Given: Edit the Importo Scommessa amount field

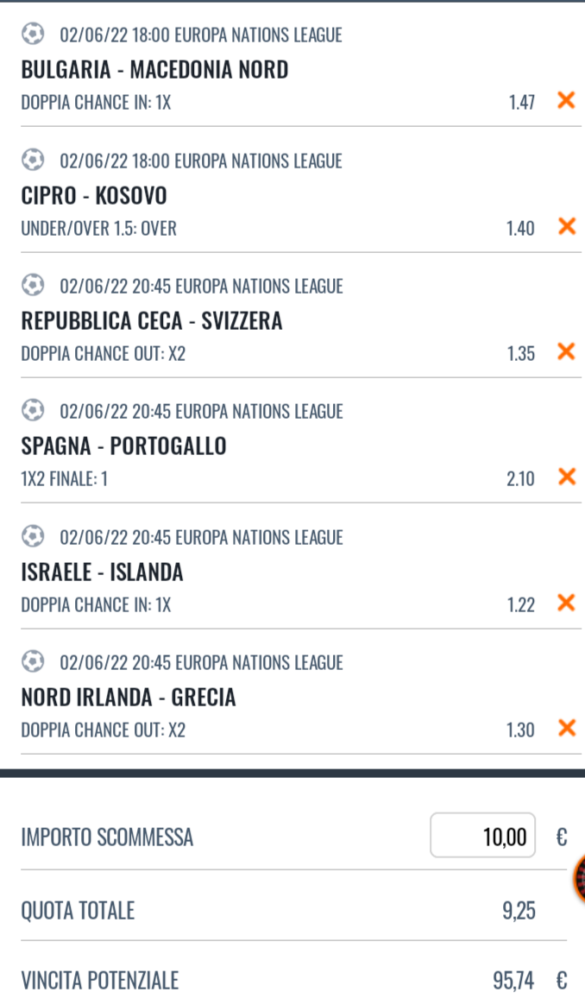Looking at the screenshot, I should tap(482, 836).
